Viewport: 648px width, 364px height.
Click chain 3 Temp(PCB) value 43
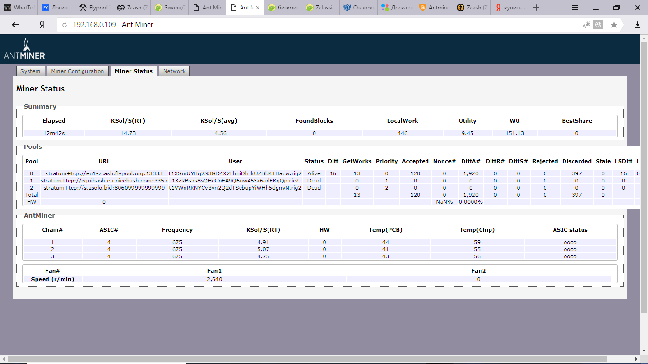(x=386, y=256)
